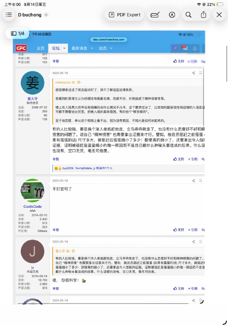Screen dimensions: 228x326
Task: Open the jy username link
Action: pos(33,268)
